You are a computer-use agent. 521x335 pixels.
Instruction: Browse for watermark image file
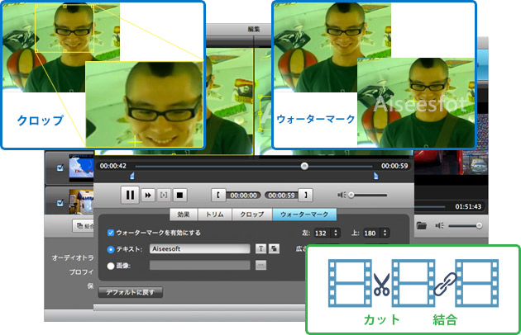(x=260, y=265)
